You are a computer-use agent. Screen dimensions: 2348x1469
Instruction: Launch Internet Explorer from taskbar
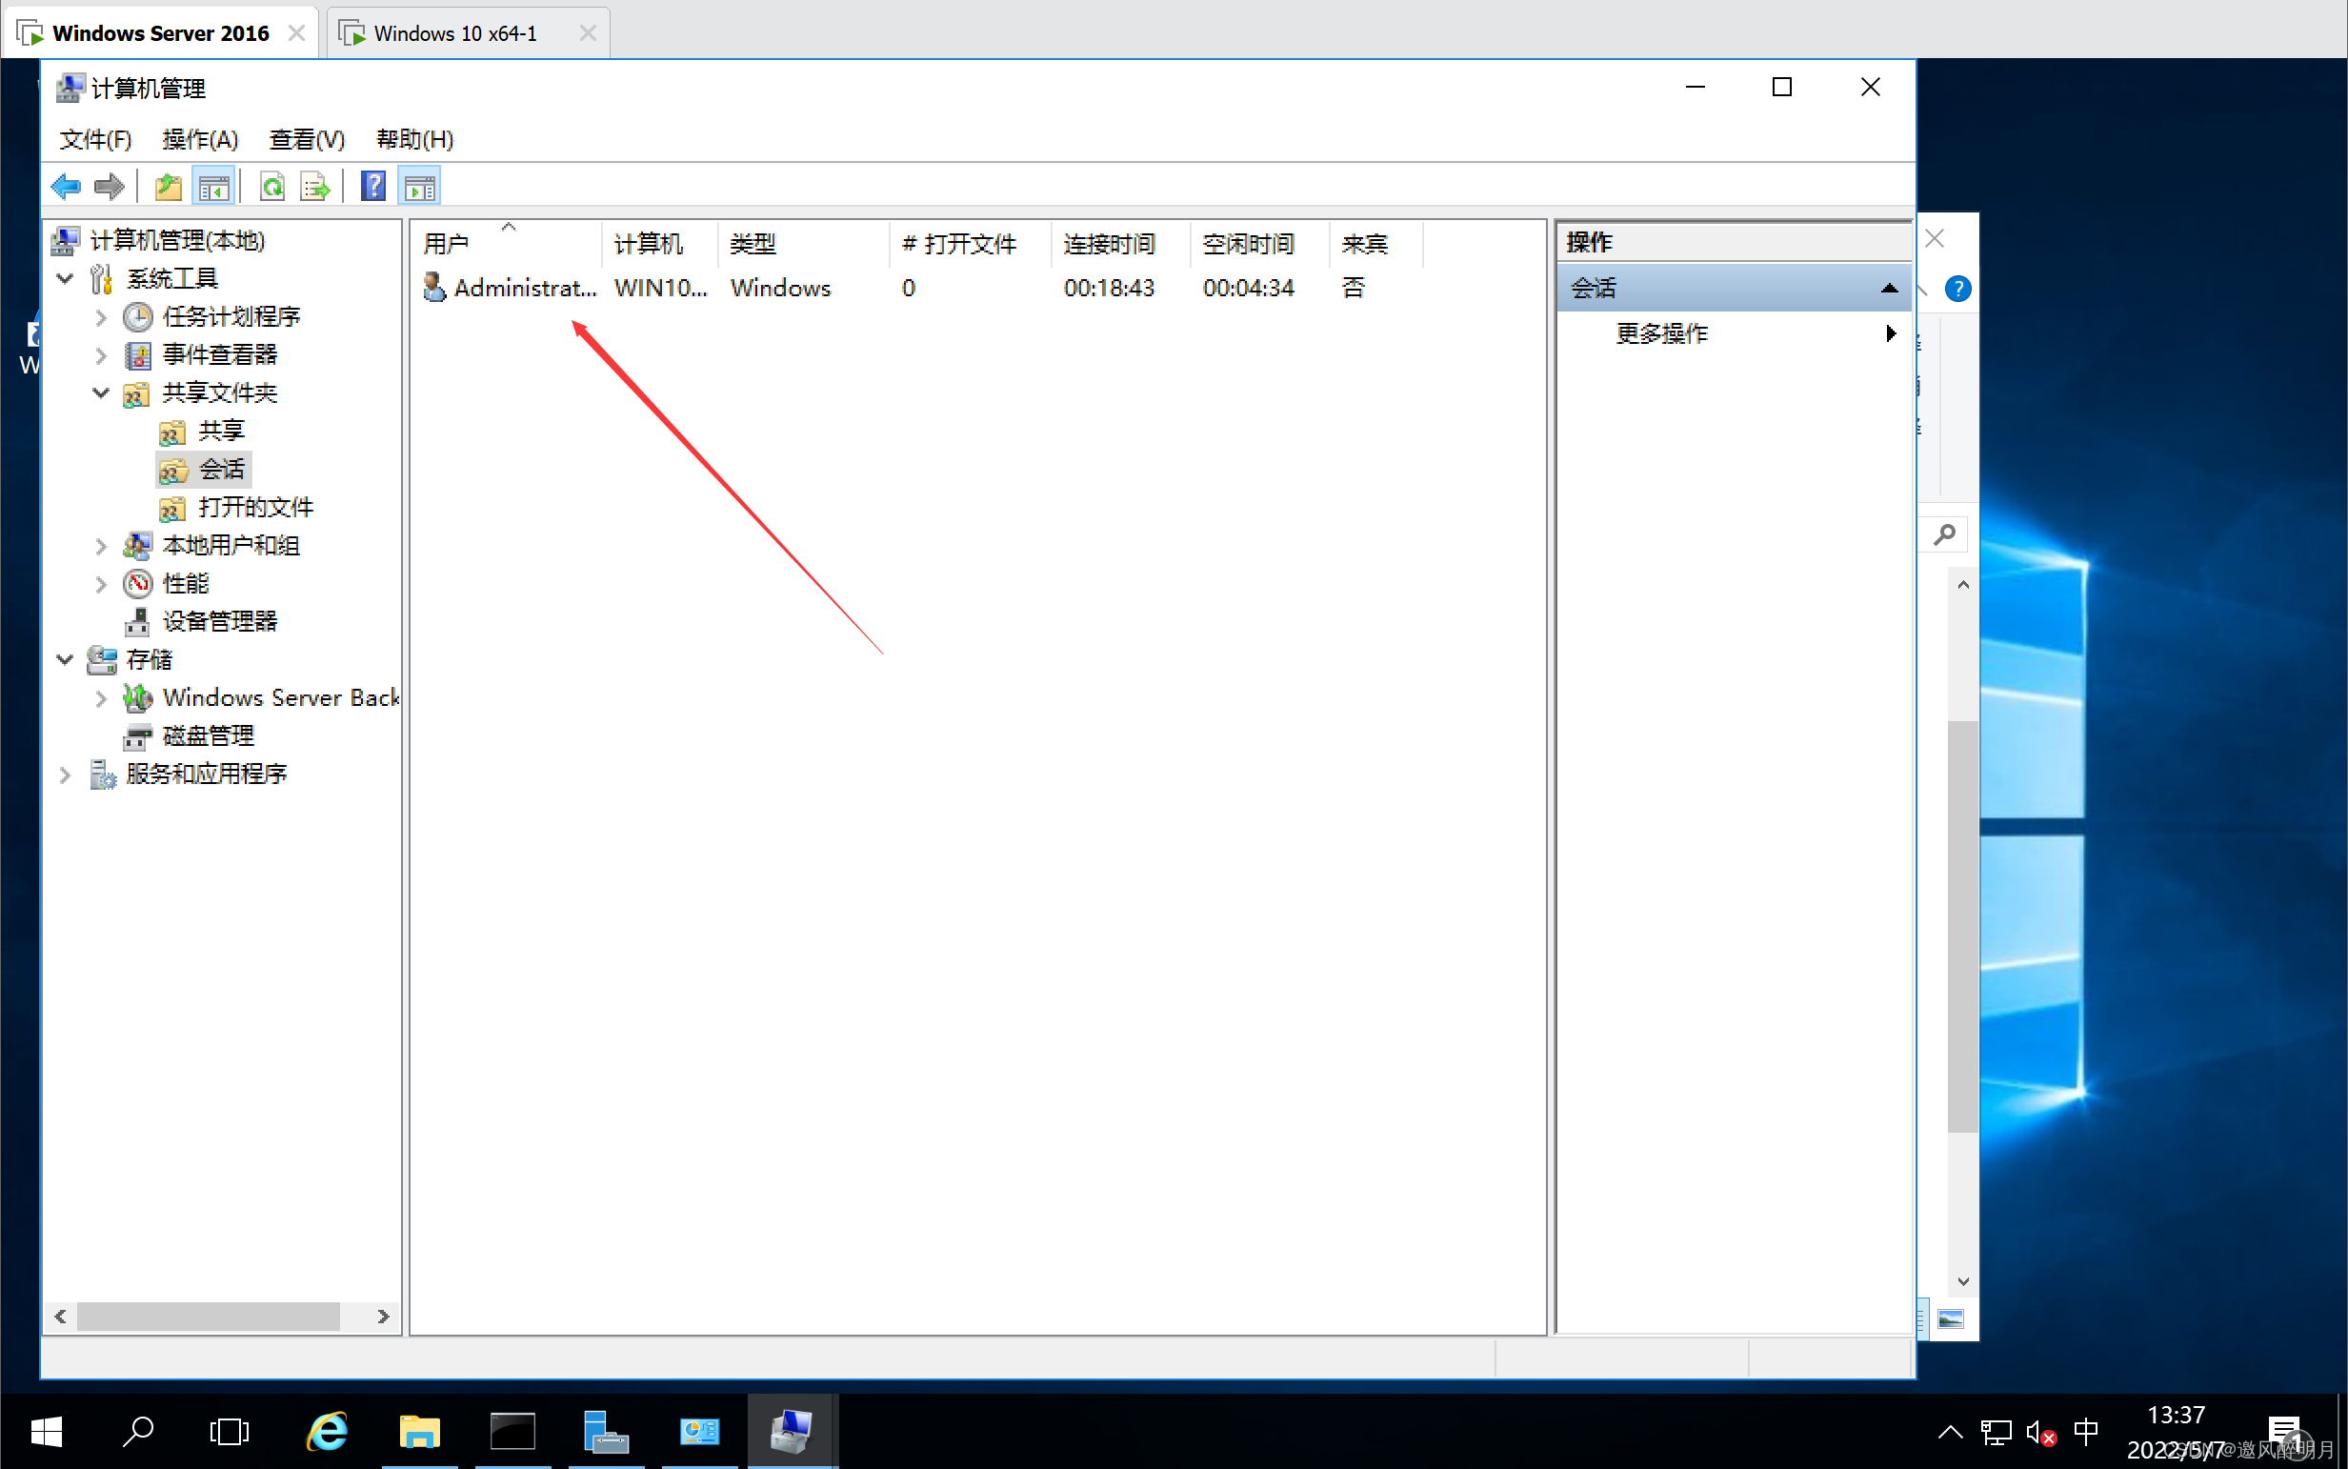(x=328, y=1431)
